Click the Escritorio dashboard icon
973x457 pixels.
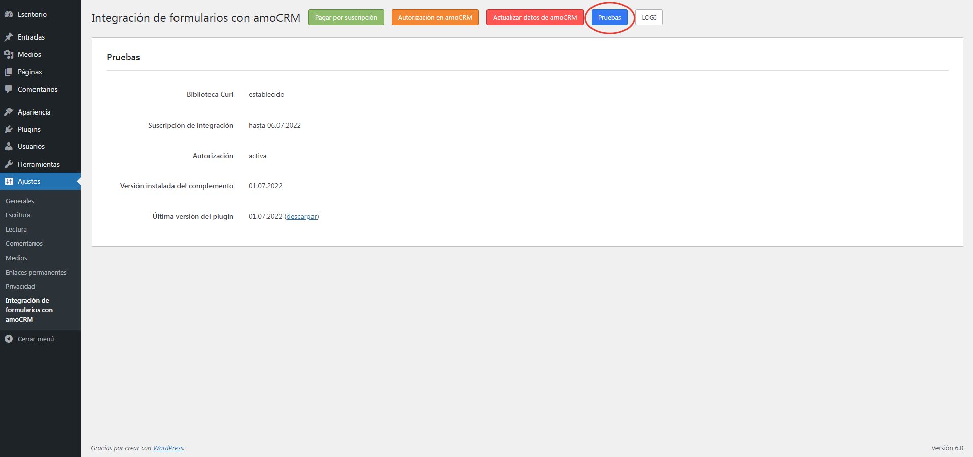coord(9,14)
